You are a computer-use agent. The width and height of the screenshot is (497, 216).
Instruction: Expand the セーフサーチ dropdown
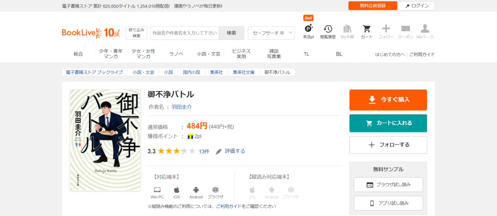coord(271,33)
